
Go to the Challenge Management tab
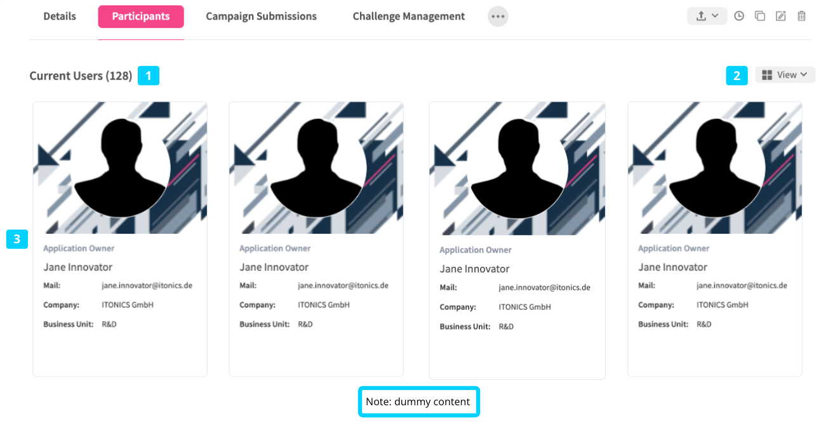tap(409, 17)
